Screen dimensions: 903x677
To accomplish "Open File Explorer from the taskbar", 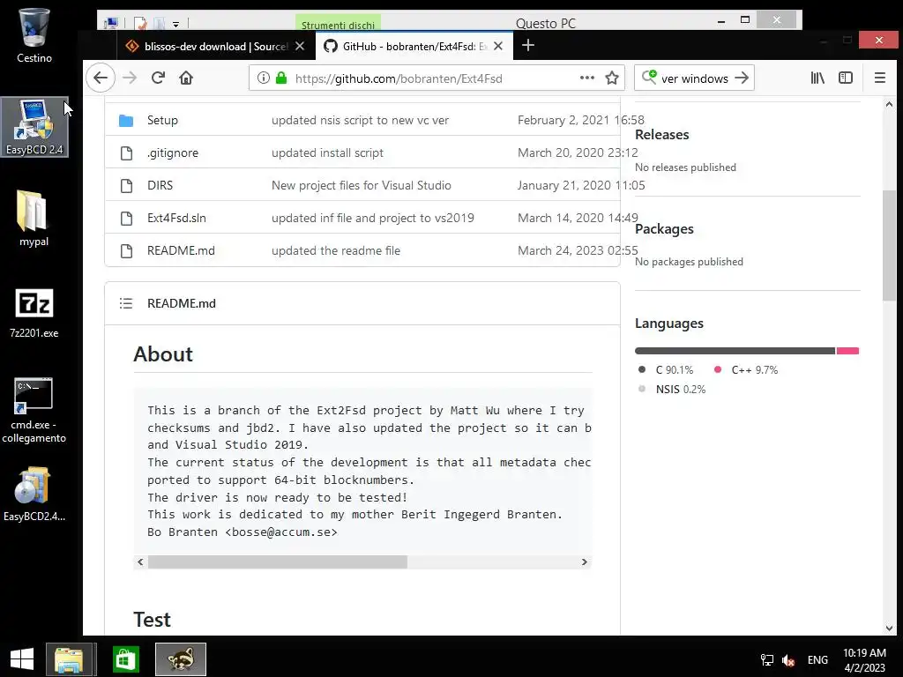I will pos(69,659).
